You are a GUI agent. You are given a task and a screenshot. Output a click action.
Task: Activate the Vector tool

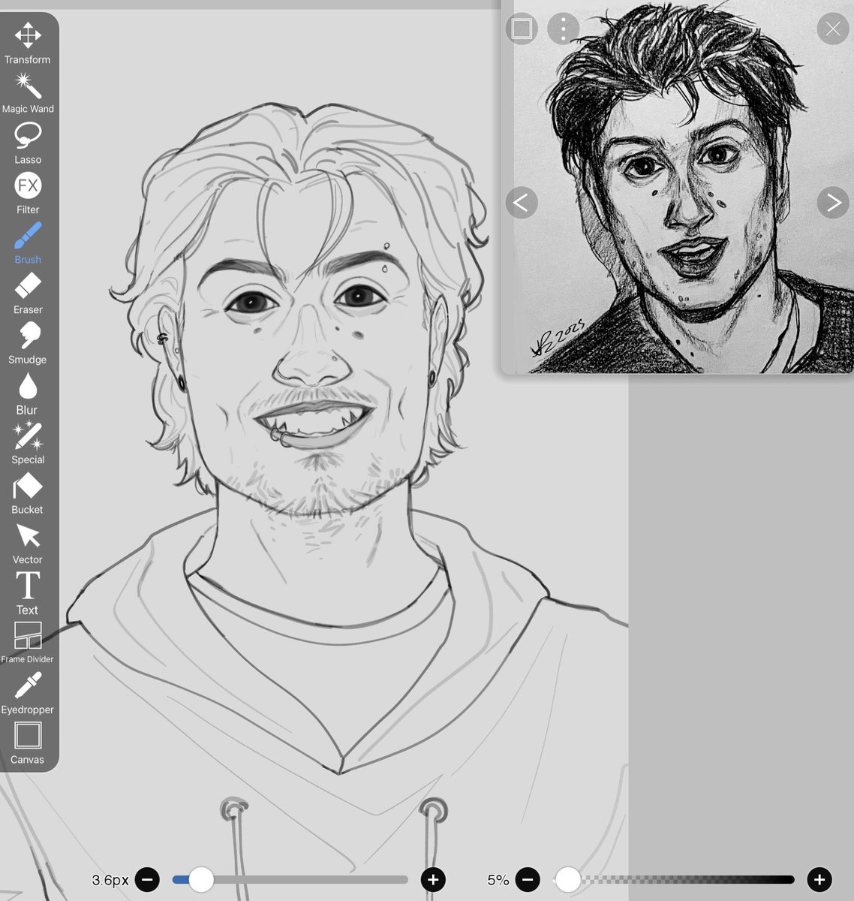[28, 544]
